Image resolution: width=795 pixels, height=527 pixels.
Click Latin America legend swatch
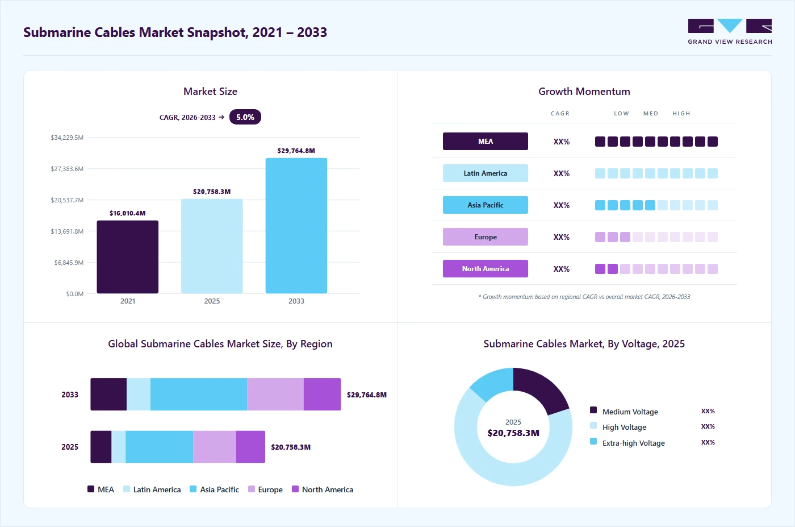127,489
